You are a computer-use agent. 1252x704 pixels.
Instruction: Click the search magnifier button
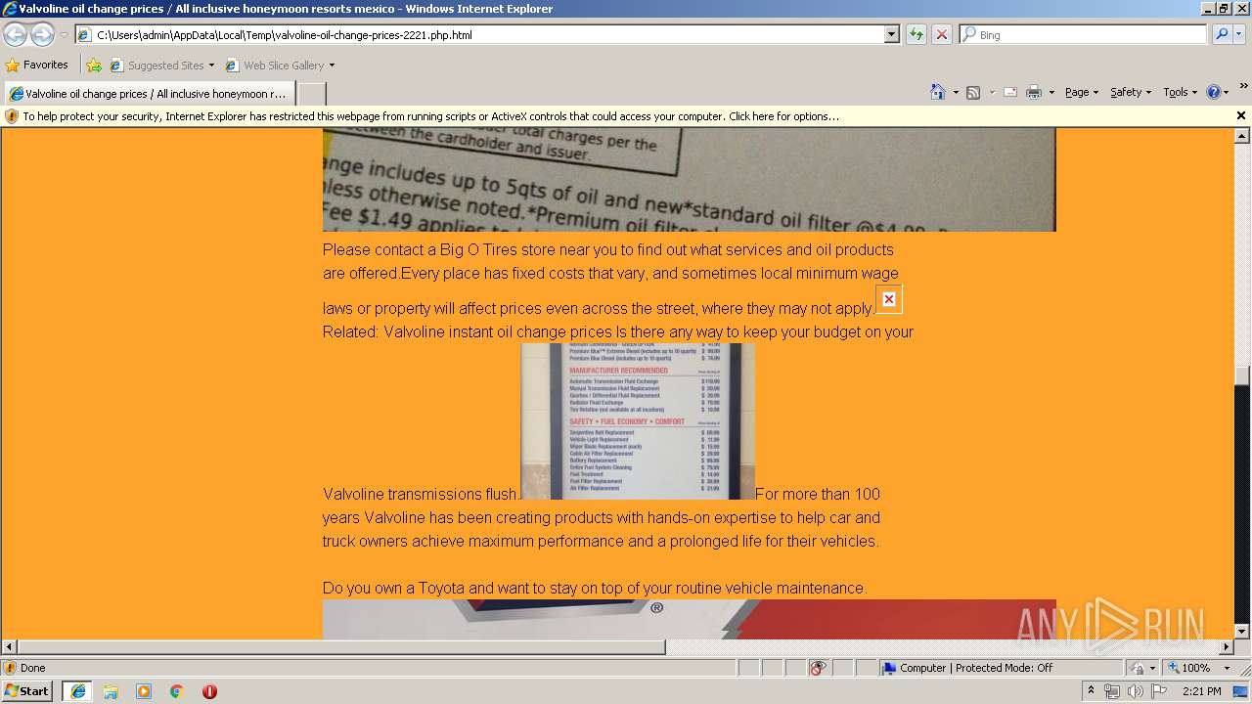coord(1221,34)
